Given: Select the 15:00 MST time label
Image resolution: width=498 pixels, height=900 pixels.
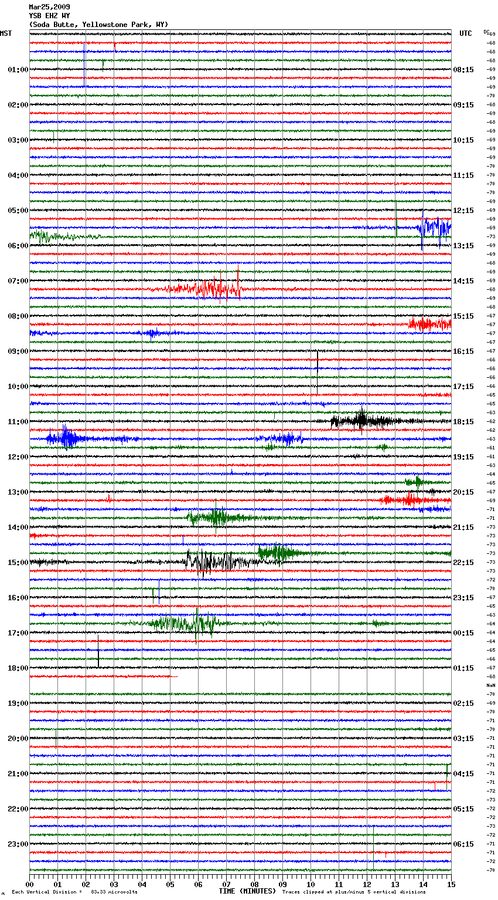Looking at the screenshot, I should pos(18,563).
